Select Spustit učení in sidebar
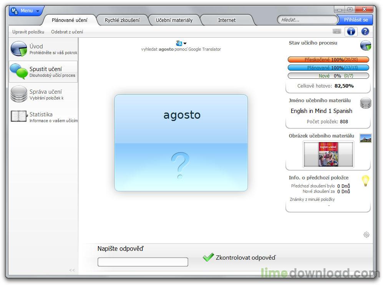Screen dimensions: 383x285 tap(43, 71)
